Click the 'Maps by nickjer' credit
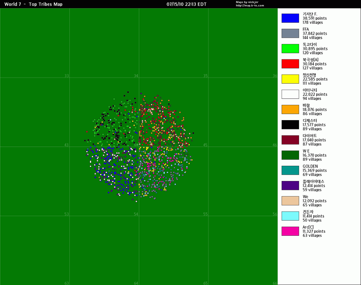Screen dimensions: 361x285 [247, 2]
